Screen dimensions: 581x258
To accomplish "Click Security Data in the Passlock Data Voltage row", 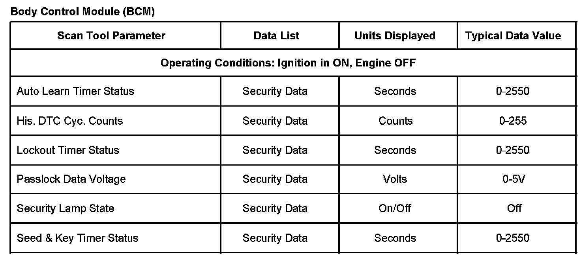I will click(275, 179).
